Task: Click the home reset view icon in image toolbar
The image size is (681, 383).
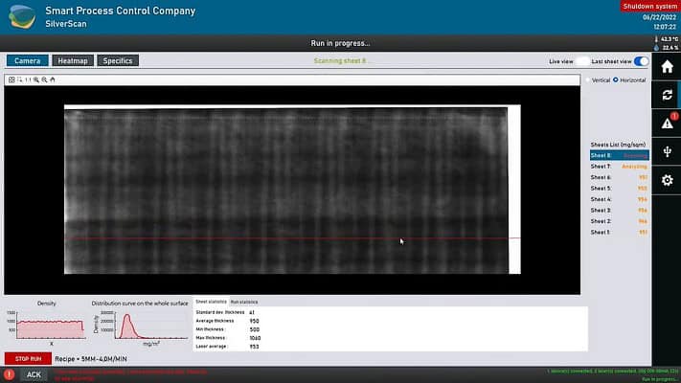Action: (53, 79)
